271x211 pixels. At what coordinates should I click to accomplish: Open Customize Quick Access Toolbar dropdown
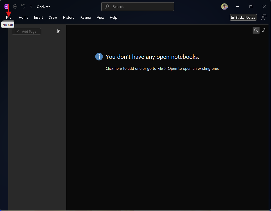[x=31, y=7]
